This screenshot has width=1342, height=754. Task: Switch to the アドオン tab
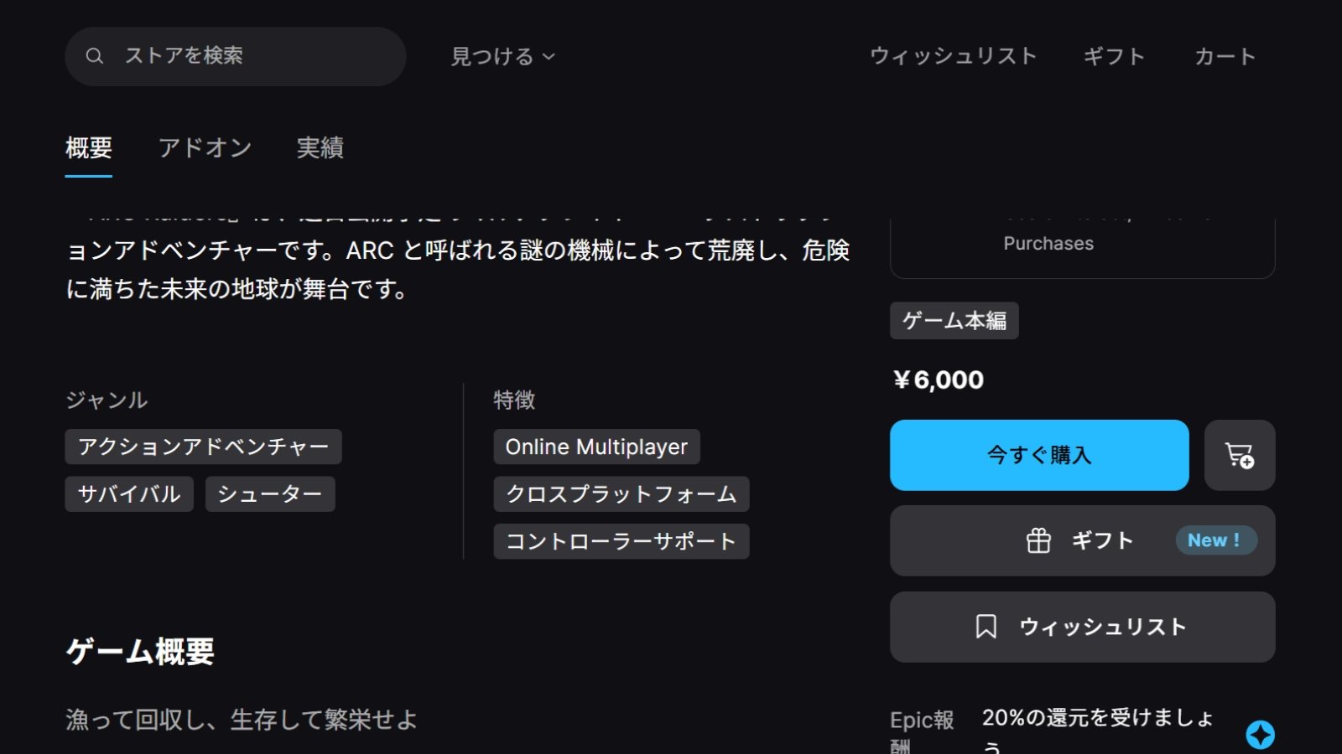(205, 148)
